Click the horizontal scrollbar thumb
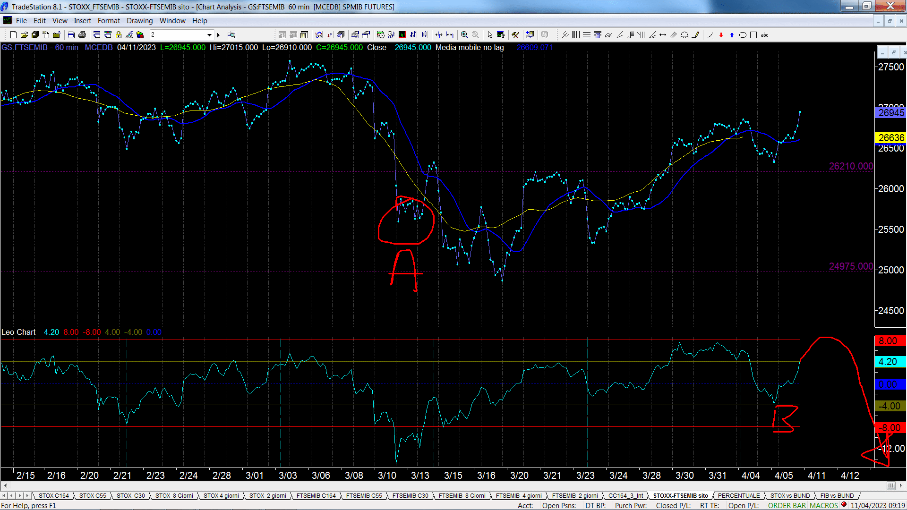The image size is (907, 510). (x=891, y=485)
